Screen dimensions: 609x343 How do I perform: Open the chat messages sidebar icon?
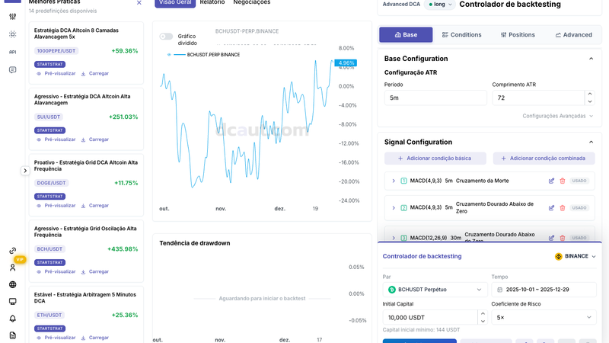(x=12, y=70)
